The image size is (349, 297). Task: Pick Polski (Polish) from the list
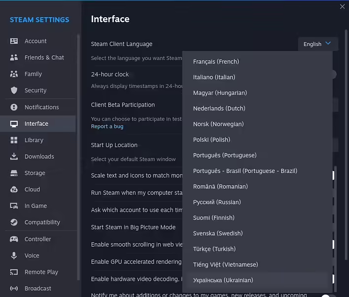click(257, 140)
